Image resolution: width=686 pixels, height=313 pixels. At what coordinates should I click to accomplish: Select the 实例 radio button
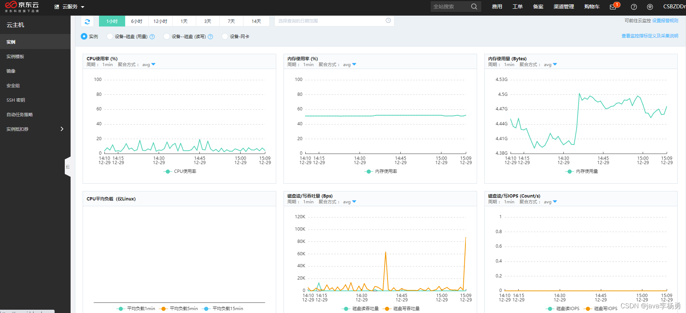tap(84, 36)
